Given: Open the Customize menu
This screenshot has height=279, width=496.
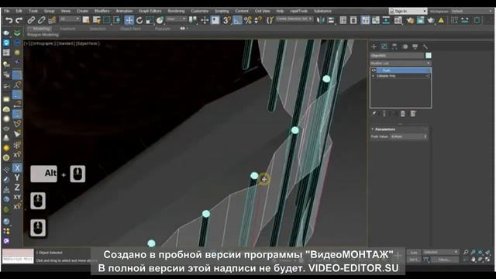Looking at the screenshot, I should click(200, 11).
